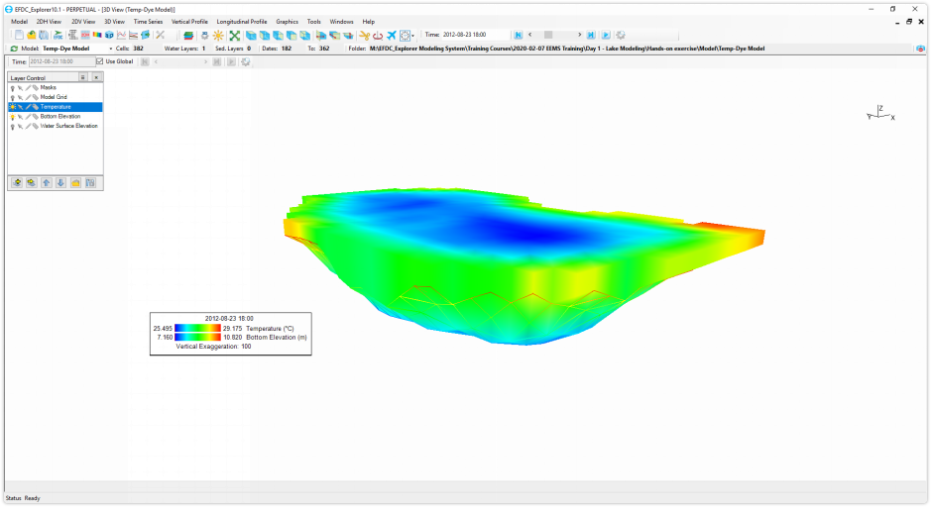The image size is (933, 509).
Task: Click the airplane fly-through icon
Action: tap(391, 35)
